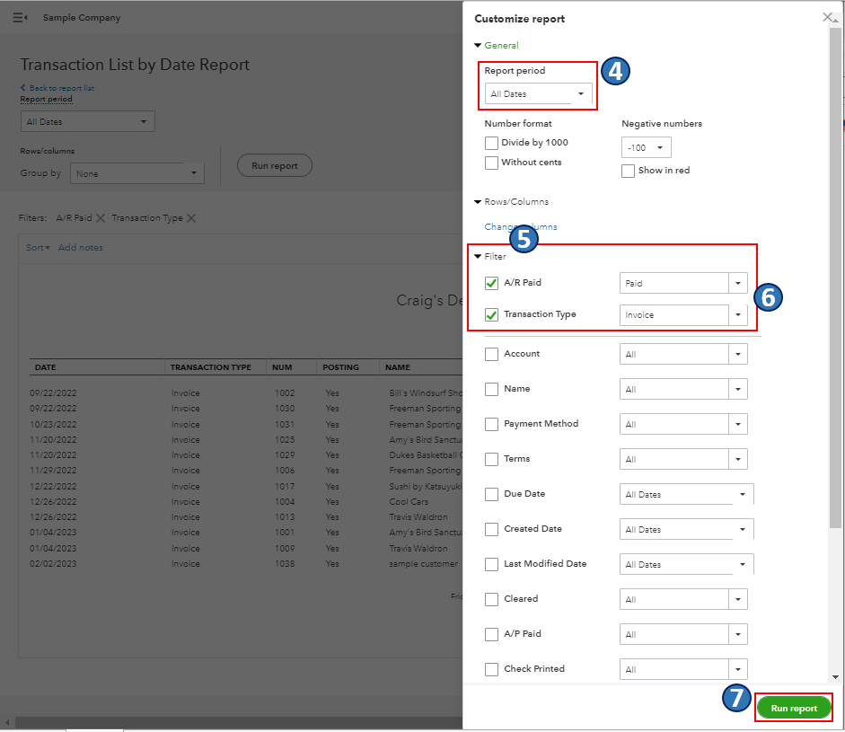Check the Show in red option

[629, 171]
